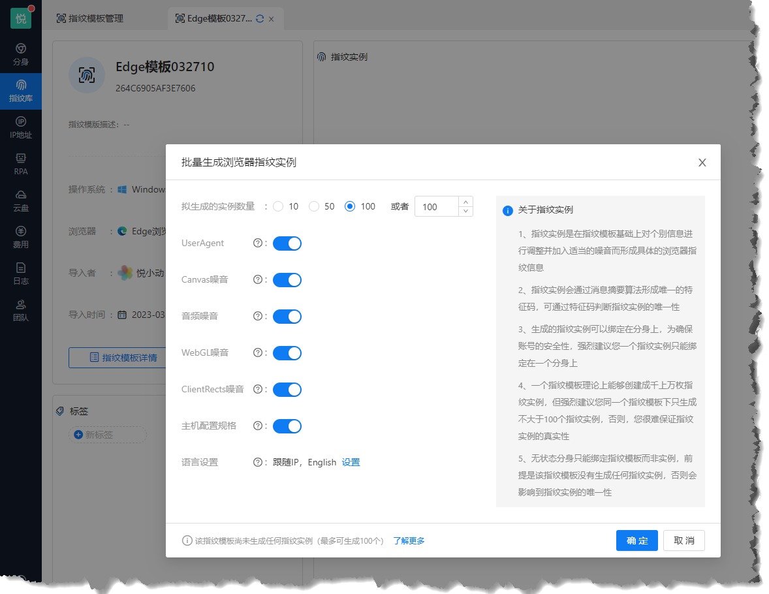Select the 100 instances radio option
The width and height of the screenshot is (769, 594).
(x=350, y=206)
